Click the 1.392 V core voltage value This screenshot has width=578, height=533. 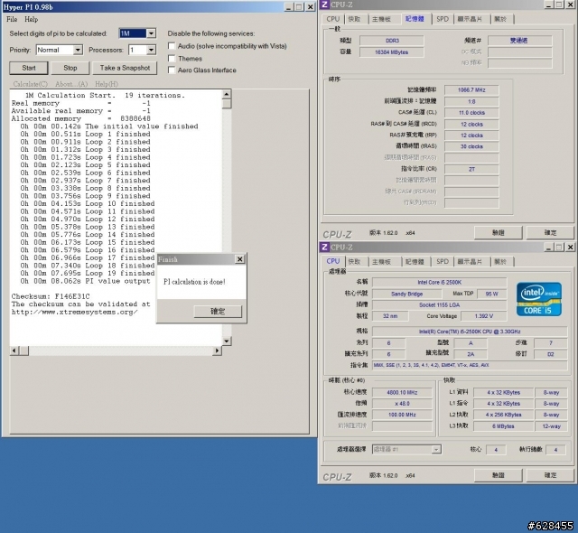(484, 316)
